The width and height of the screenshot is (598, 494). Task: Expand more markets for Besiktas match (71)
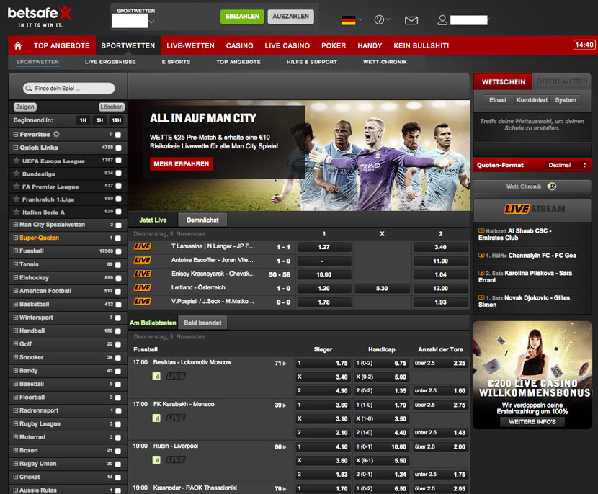(280, 363)
